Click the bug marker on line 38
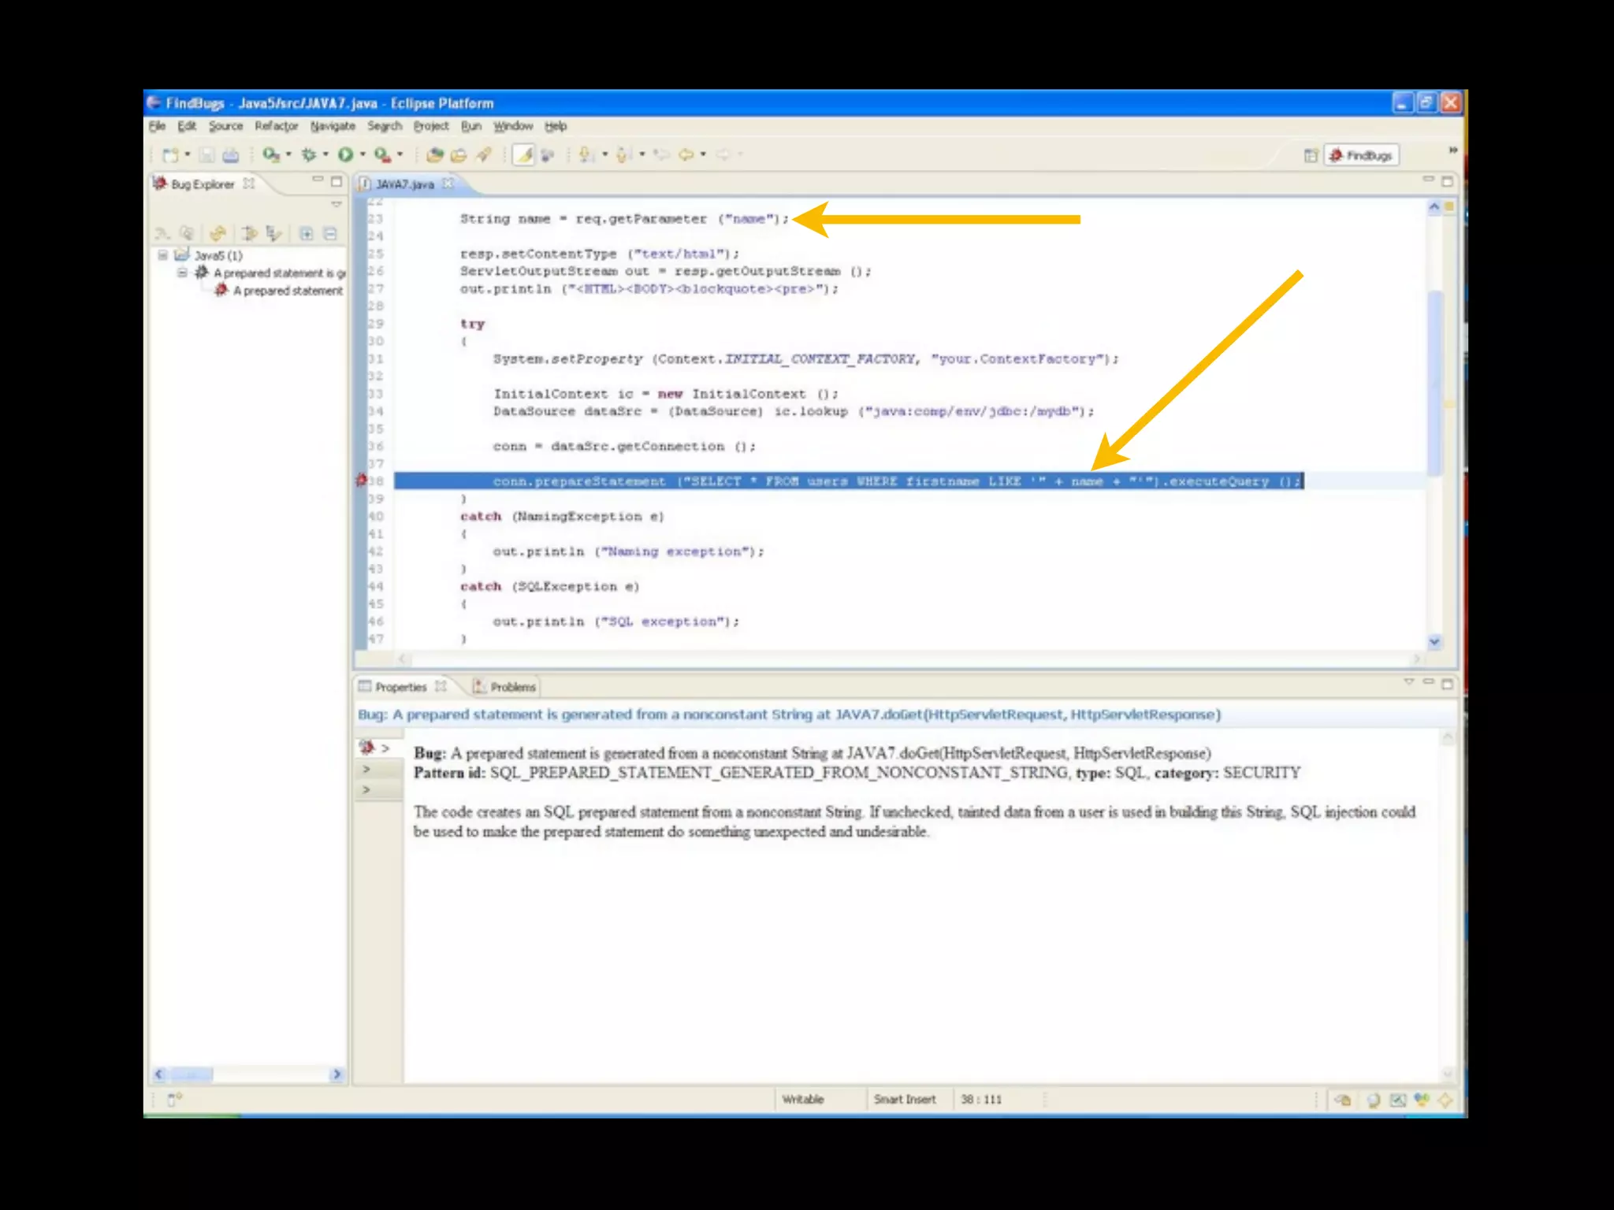 (362, 480)
